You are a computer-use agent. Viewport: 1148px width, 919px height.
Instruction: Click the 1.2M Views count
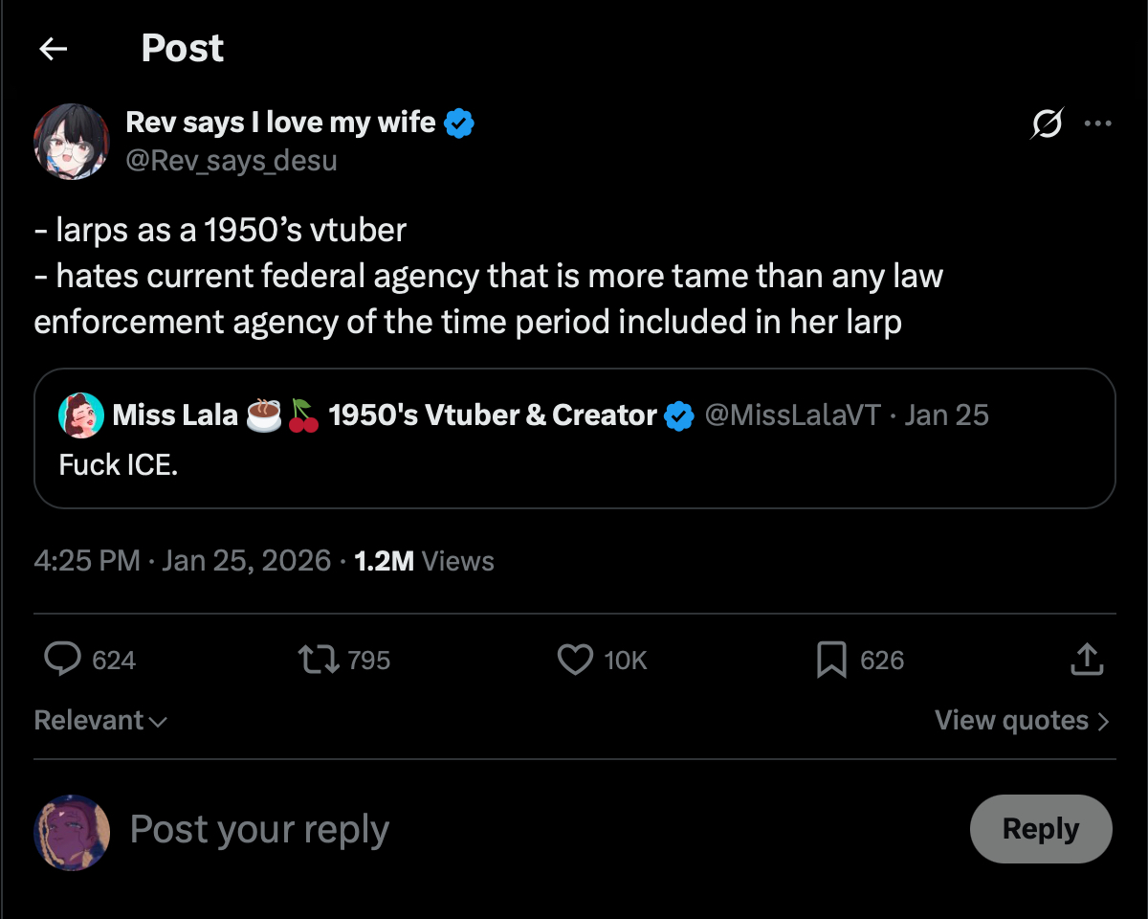[x=424, y=561]
